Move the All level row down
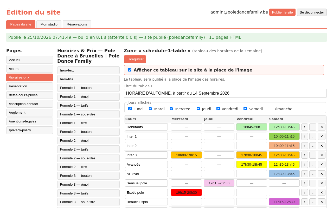333x208 pixels. tap(313, 174)
